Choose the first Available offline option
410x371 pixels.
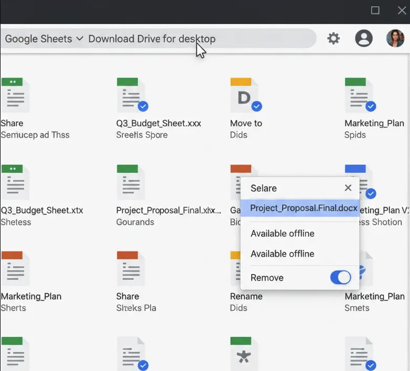[283, 234]
